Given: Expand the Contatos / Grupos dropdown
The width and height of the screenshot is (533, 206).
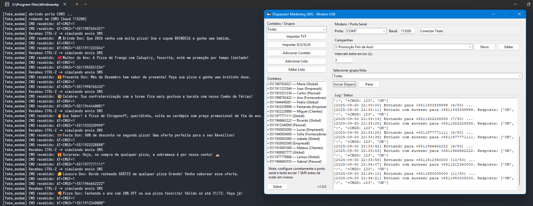Looking at the screenshot, I should point(324,29).
